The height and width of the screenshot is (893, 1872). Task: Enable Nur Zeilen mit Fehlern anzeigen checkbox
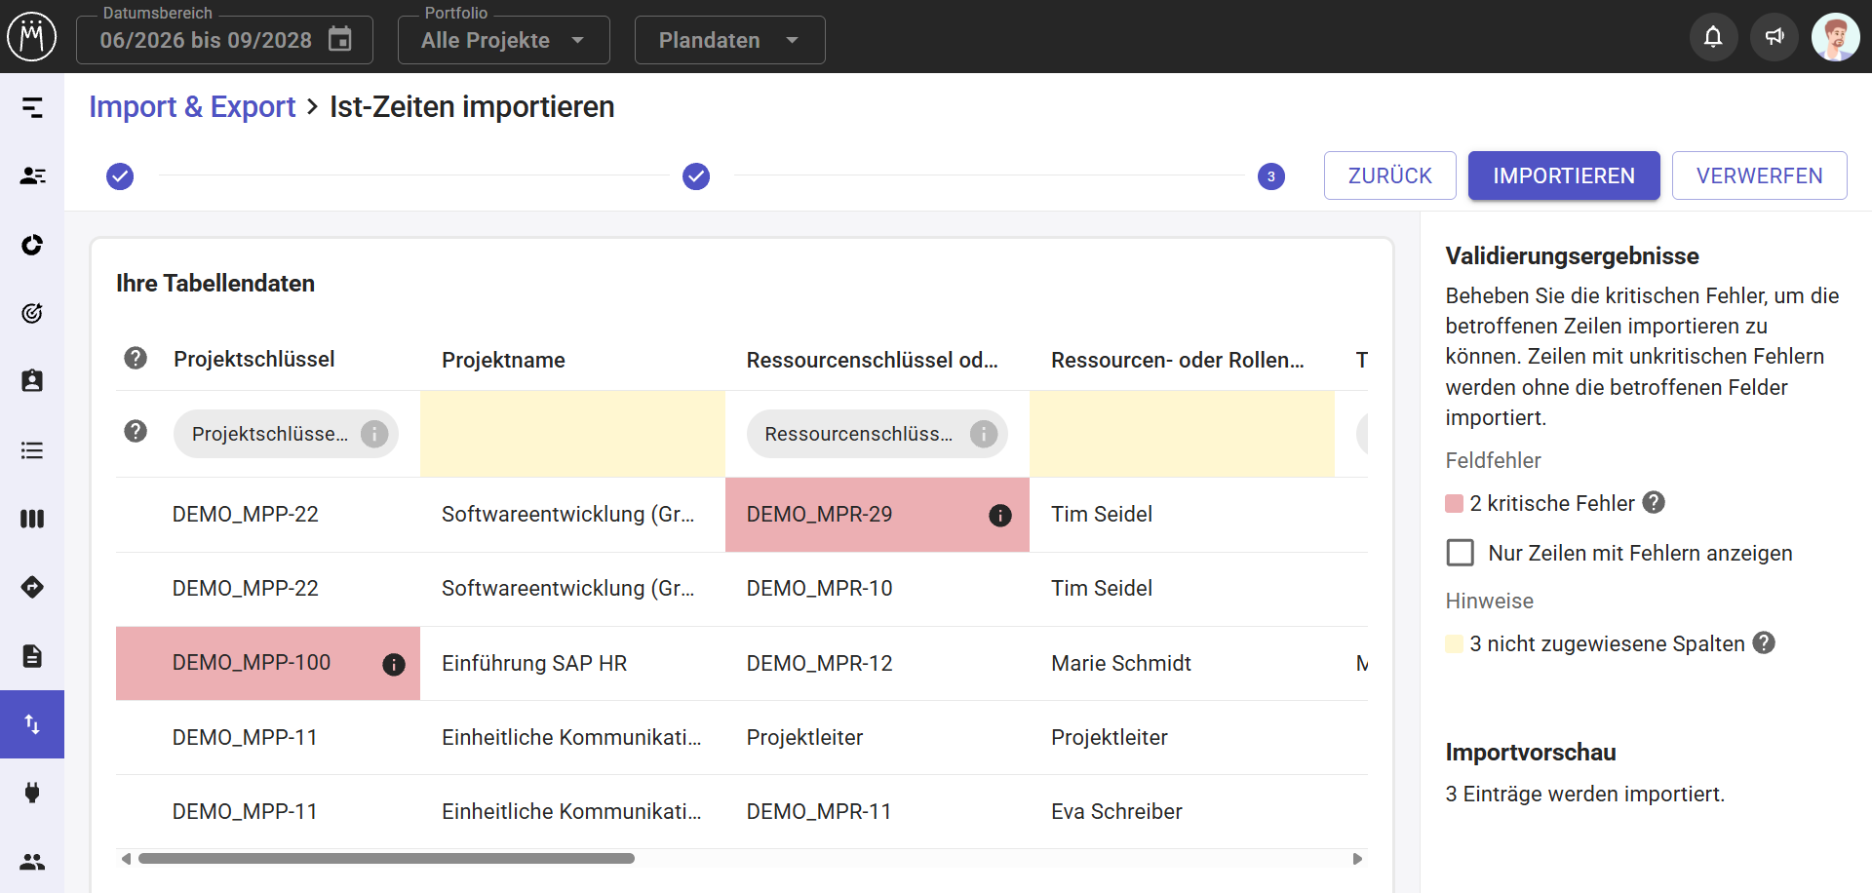point(1461,553)
